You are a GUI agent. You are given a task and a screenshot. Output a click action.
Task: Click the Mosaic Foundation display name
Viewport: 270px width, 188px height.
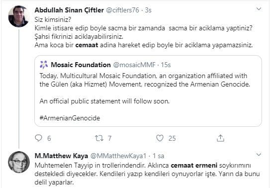click(81, 65)
